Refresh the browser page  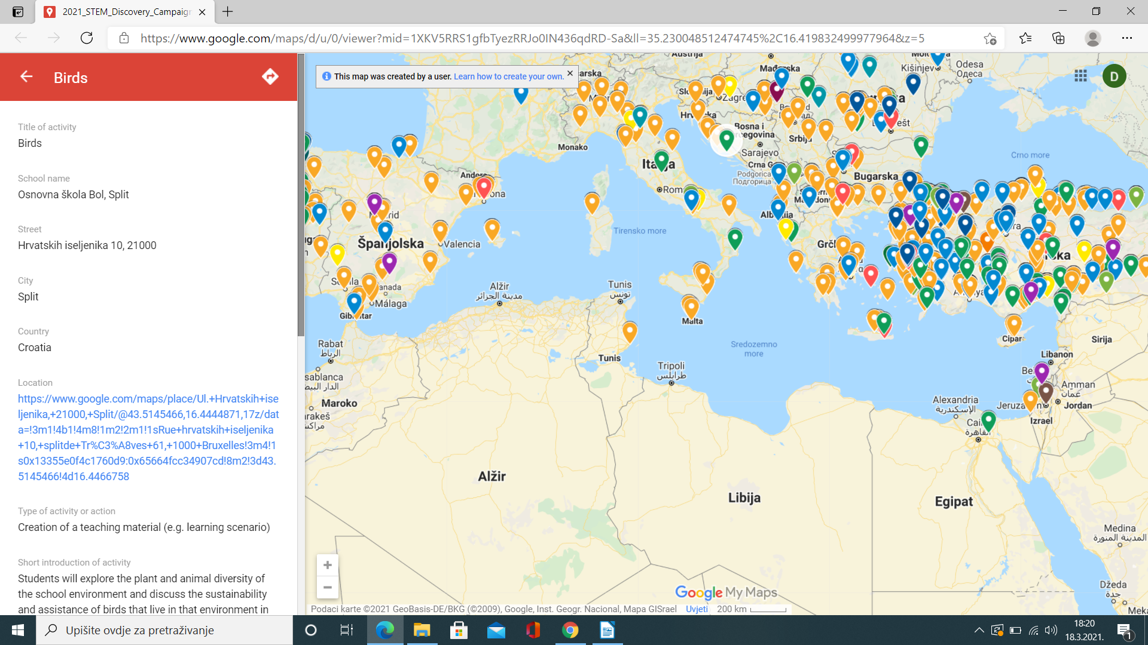coord(87,38)
